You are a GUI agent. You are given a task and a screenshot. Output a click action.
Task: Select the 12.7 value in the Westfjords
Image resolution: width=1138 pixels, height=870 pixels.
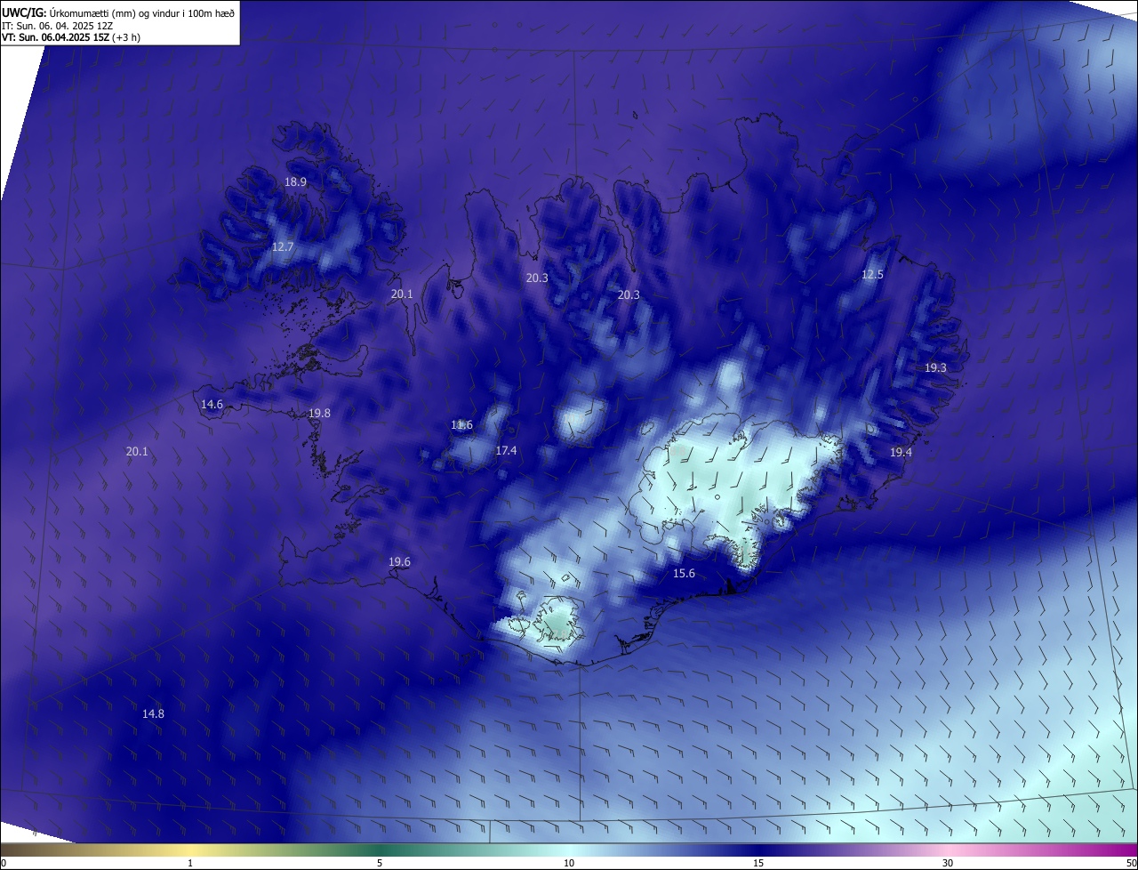coord(283,246)
